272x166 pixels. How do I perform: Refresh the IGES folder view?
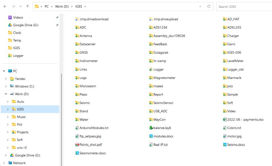[x=209, y=6]
